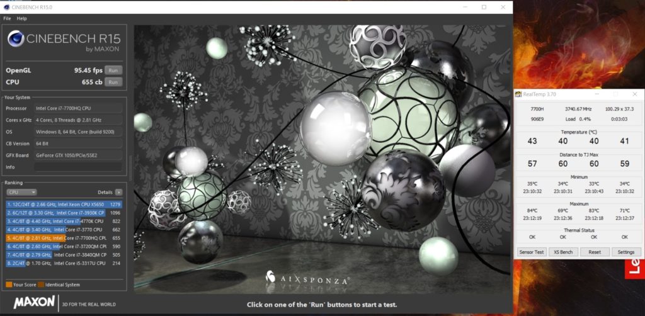Click the Cinebench title bar app icon
Image resolution: width=645 pixels, height=316 pixels.
click(x=5, y=7)
